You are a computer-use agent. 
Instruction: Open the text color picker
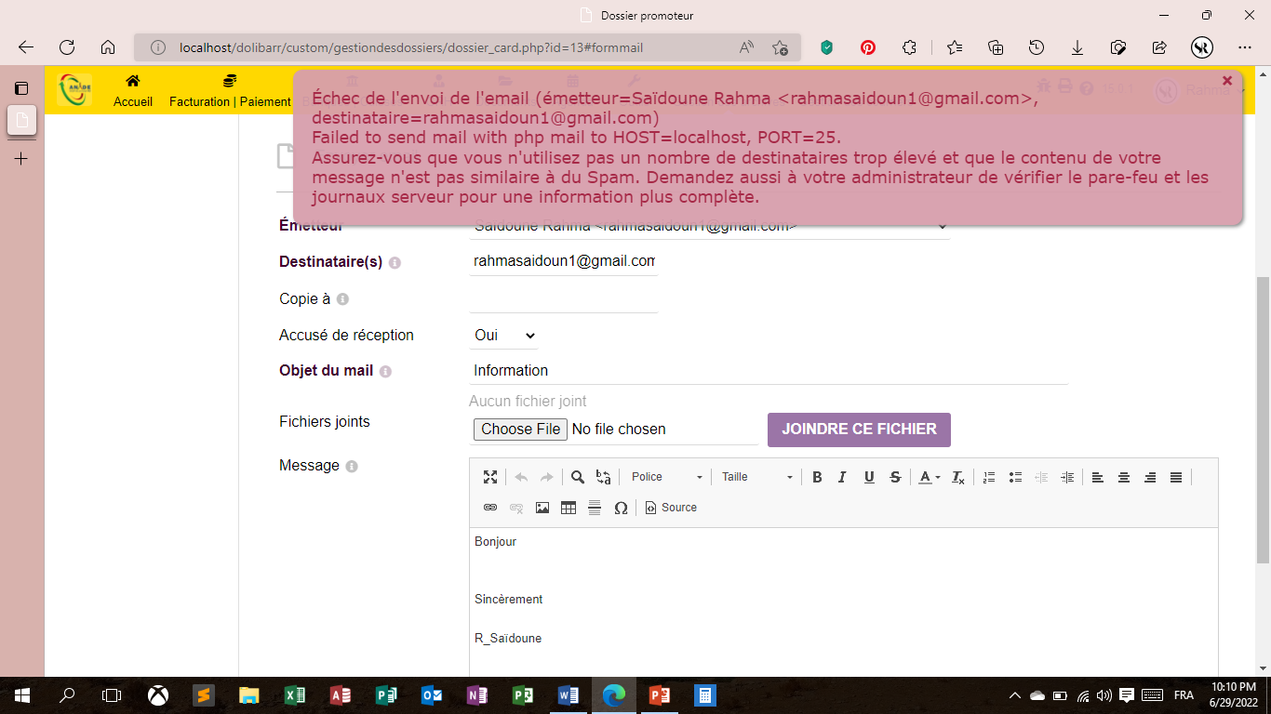click(929, 477)
